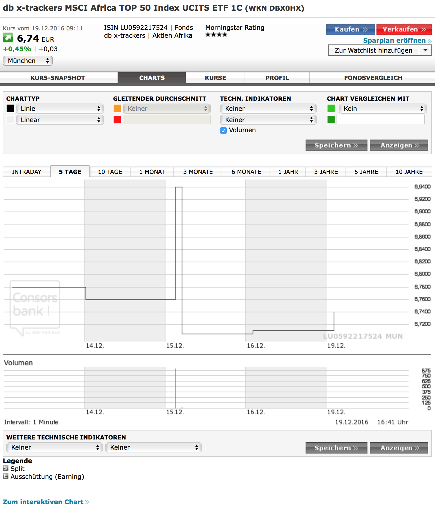
Task: Click the second moving average input field
Action: 167,120
